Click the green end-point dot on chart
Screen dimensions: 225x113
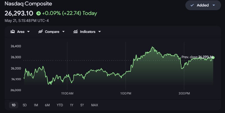tap(213, 58)
